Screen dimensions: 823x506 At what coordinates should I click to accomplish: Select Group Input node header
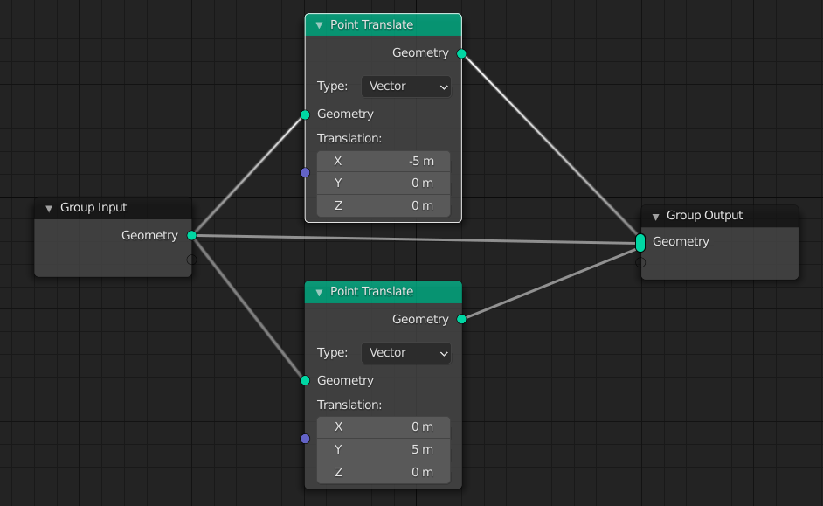tap(113, 208)
